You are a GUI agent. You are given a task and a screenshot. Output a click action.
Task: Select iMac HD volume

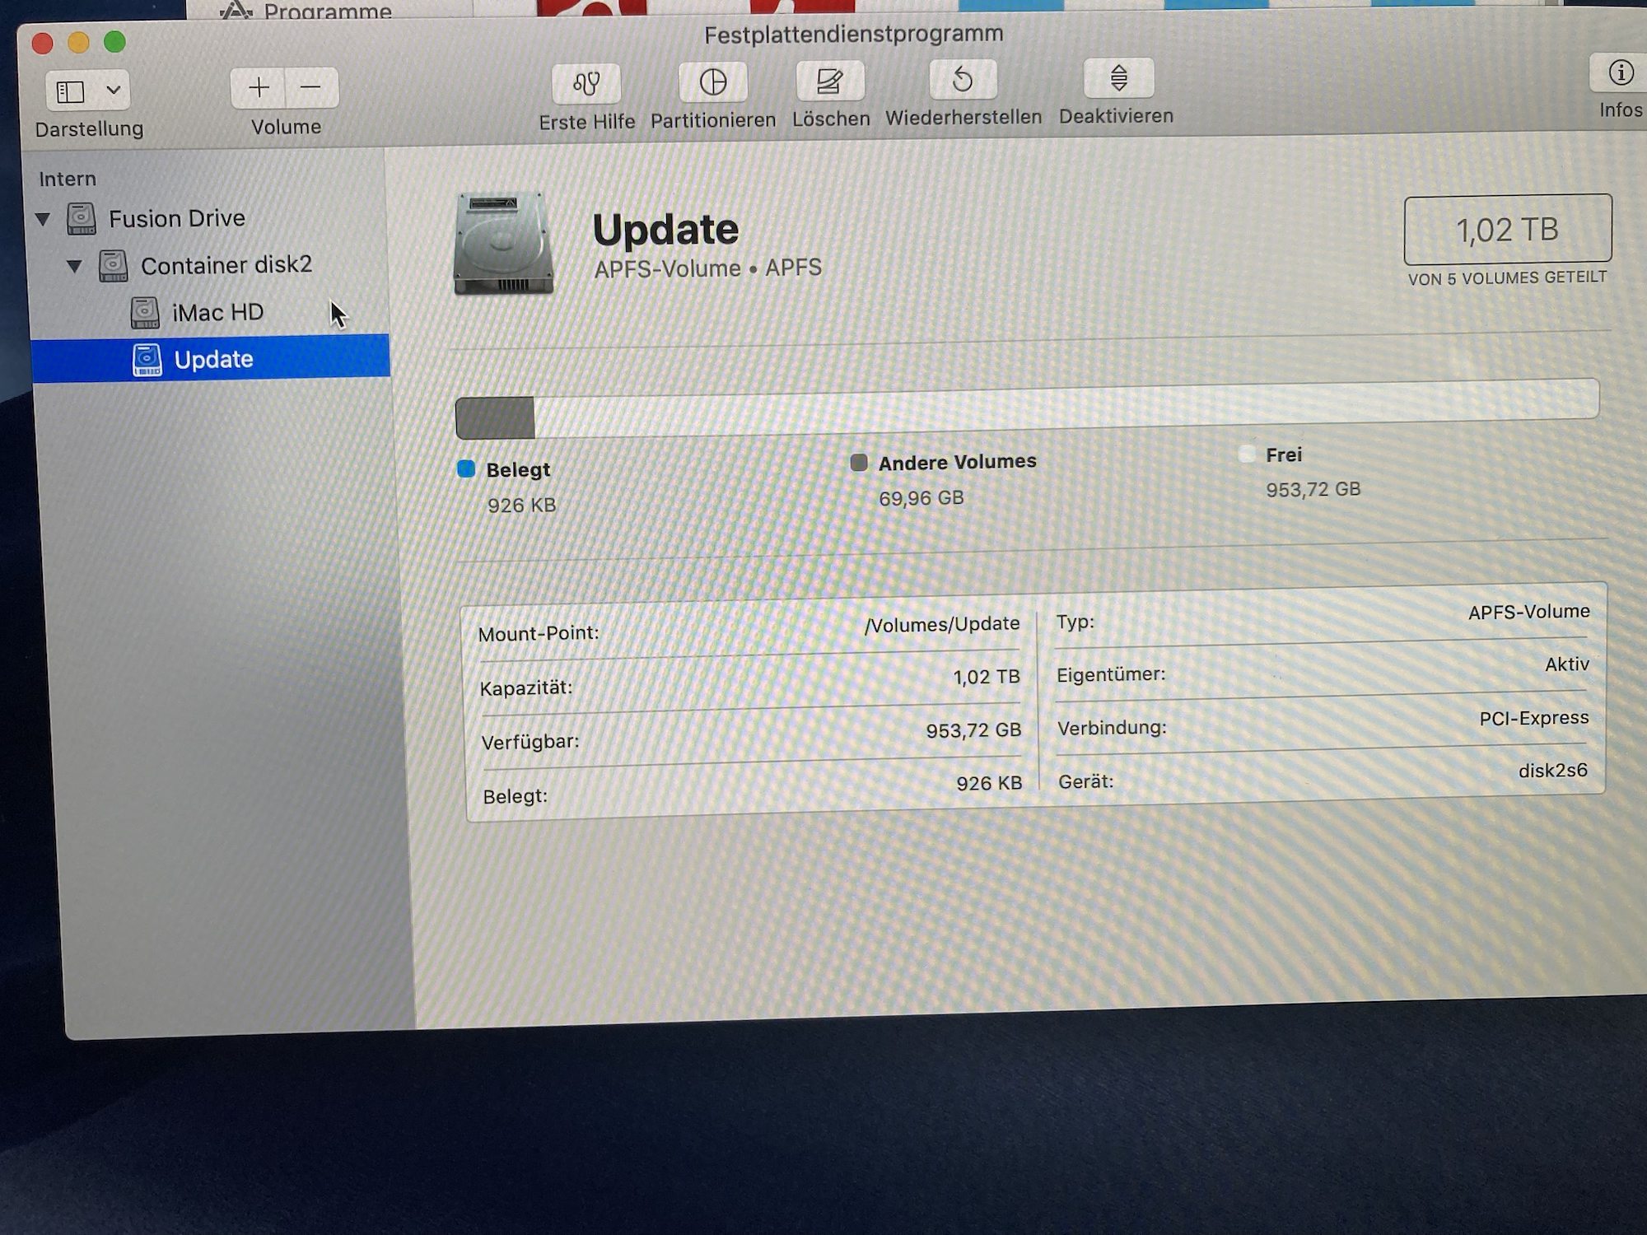(x=217, y=313)
